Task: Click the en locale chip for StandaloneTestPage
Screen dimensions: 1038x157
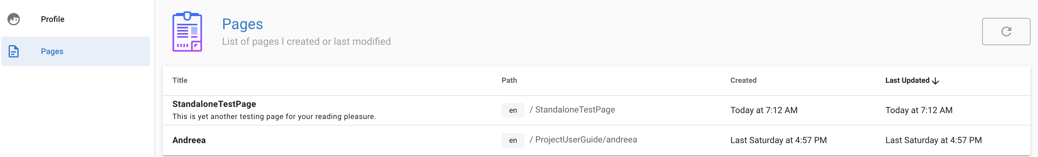Action: [512, 110]
